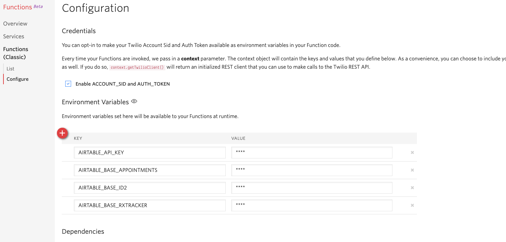Click the value field for AIRTABLE_API_KEY
The image size is (506, 242).
(x=312, y=153)
